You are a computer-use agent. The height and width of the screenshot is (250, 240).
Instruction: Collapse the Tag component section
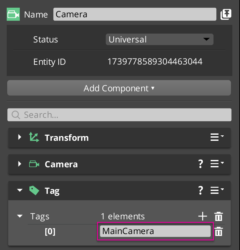pos(20,191)
